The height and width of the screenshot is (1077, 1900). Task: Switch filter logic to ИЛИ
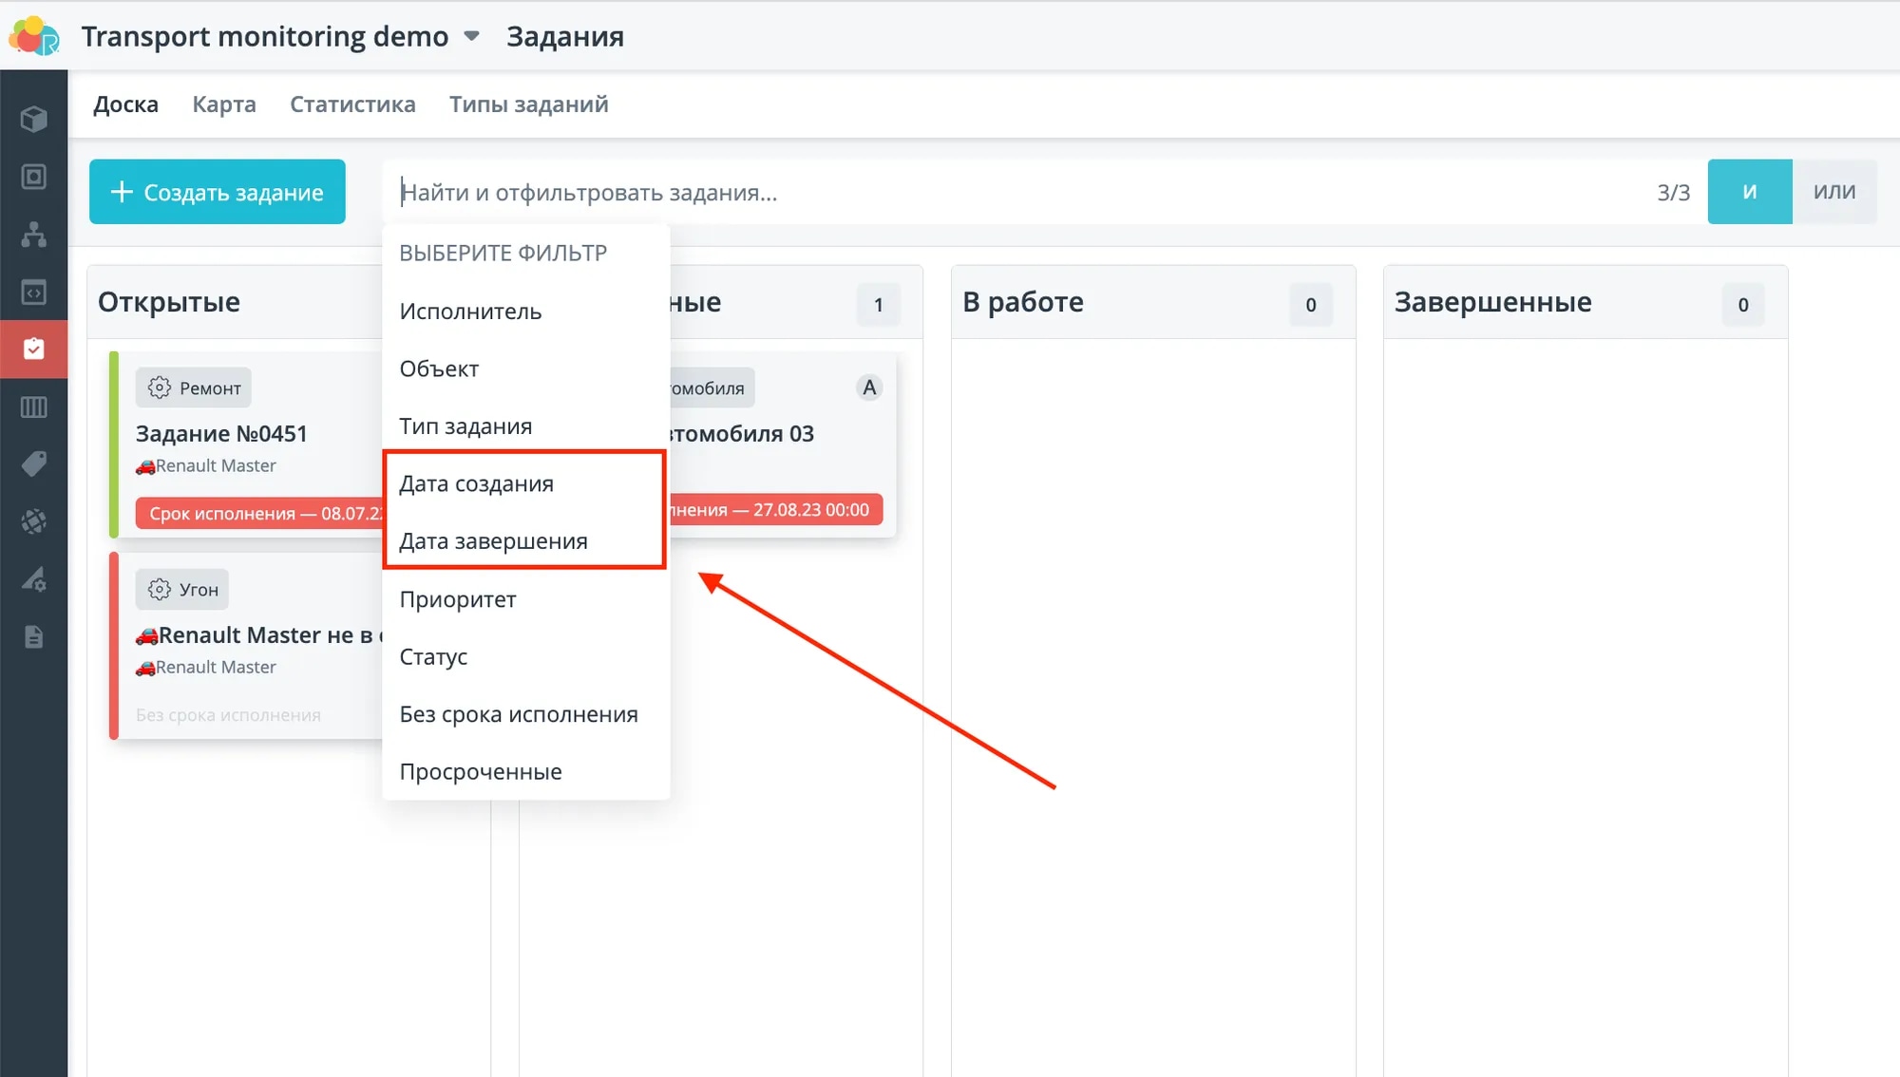tap(1833, 192)
